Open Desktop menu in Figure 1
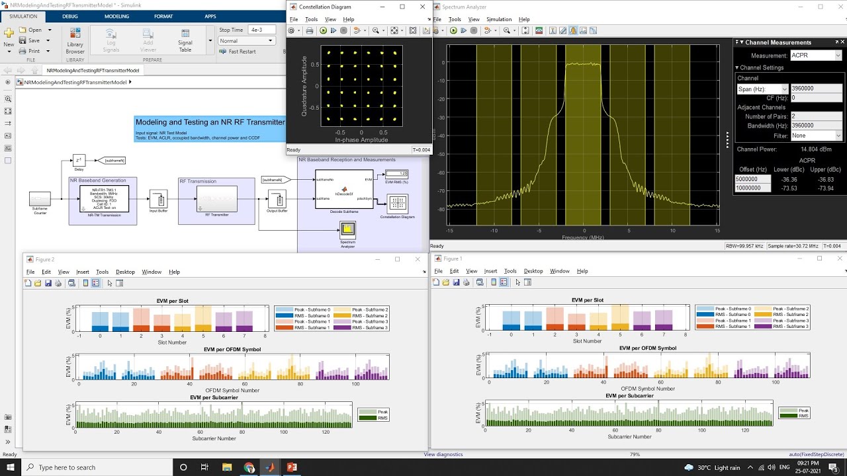This screenshot has width=847, height=476. 533,271
